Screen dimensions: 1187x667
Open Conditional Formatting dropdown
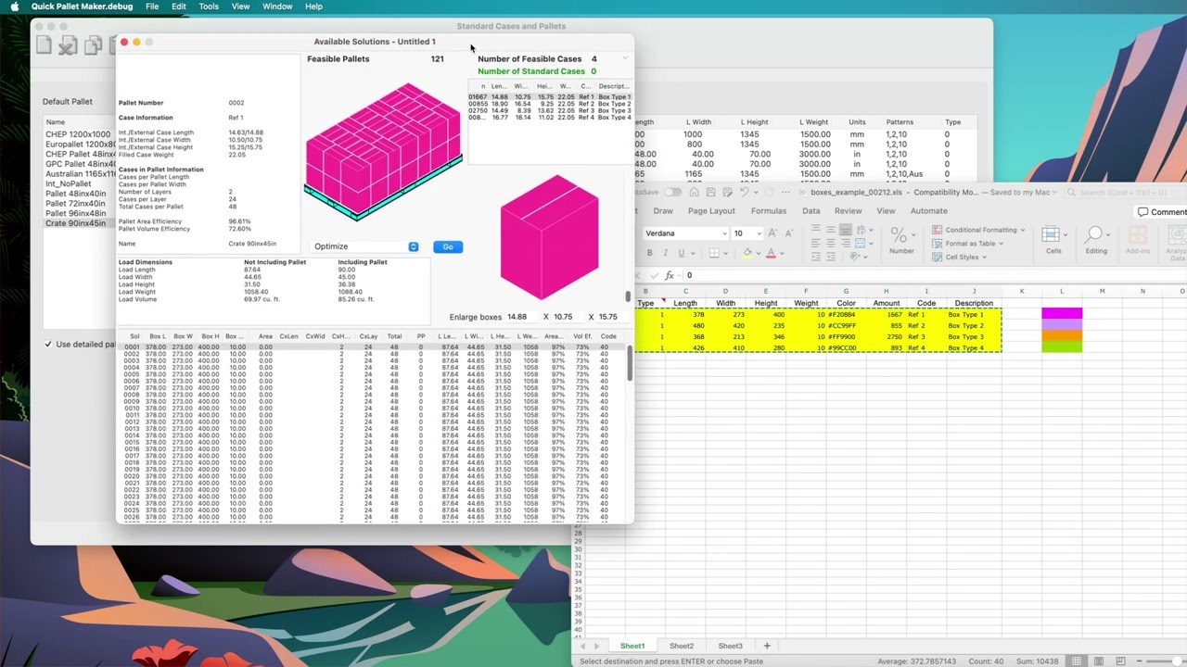coord(979,230)
